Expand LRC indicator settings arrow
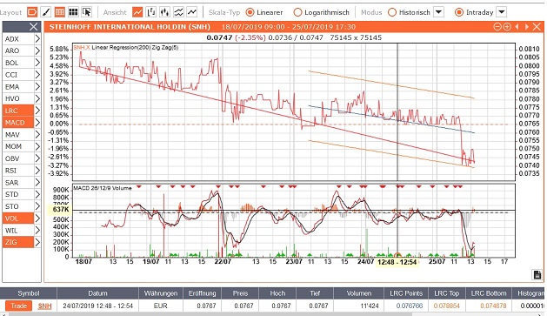The image size is (547, 316). [37, 111]
